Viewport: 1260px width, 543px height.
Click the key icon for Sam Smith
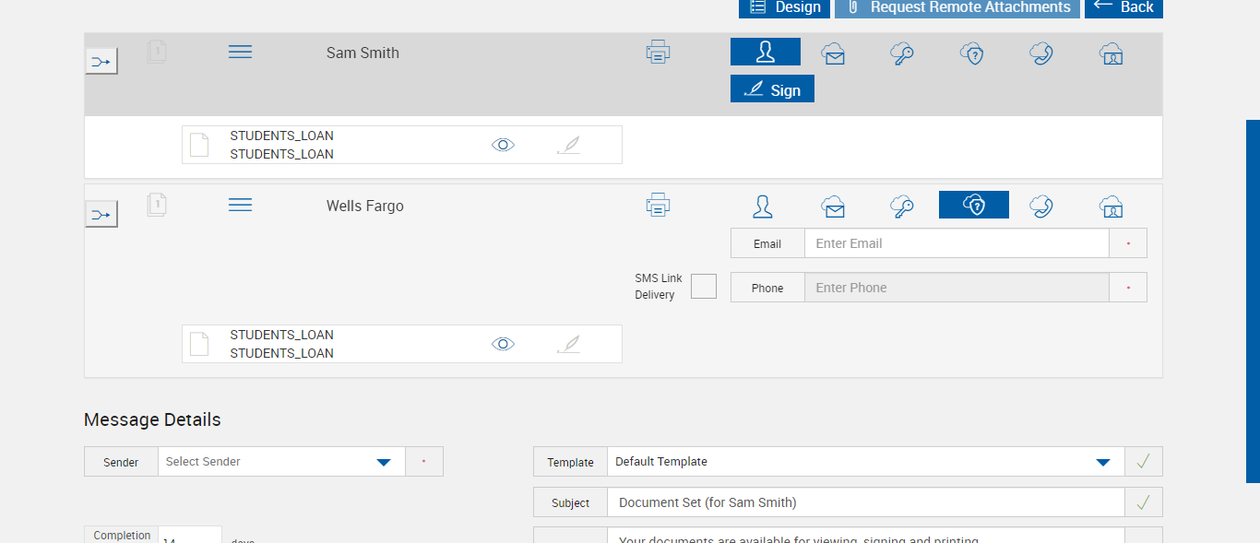pos(902,53)
